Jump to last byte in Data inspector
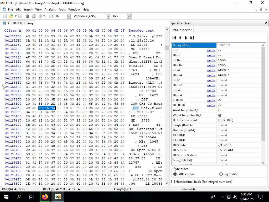 click(192, 38)
